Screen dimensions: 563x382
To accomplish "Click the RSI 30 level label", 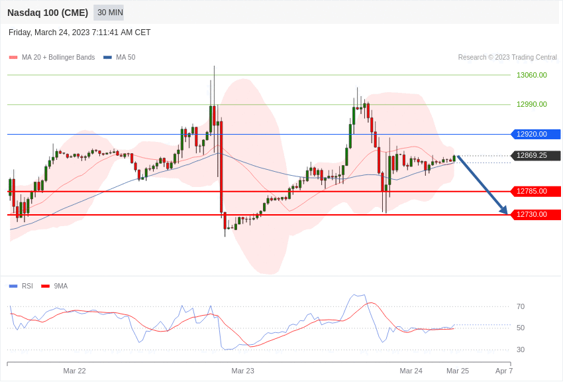I will (521, 350).
